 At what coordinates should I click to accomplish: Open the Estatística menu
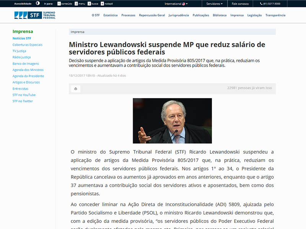[111, 15]
